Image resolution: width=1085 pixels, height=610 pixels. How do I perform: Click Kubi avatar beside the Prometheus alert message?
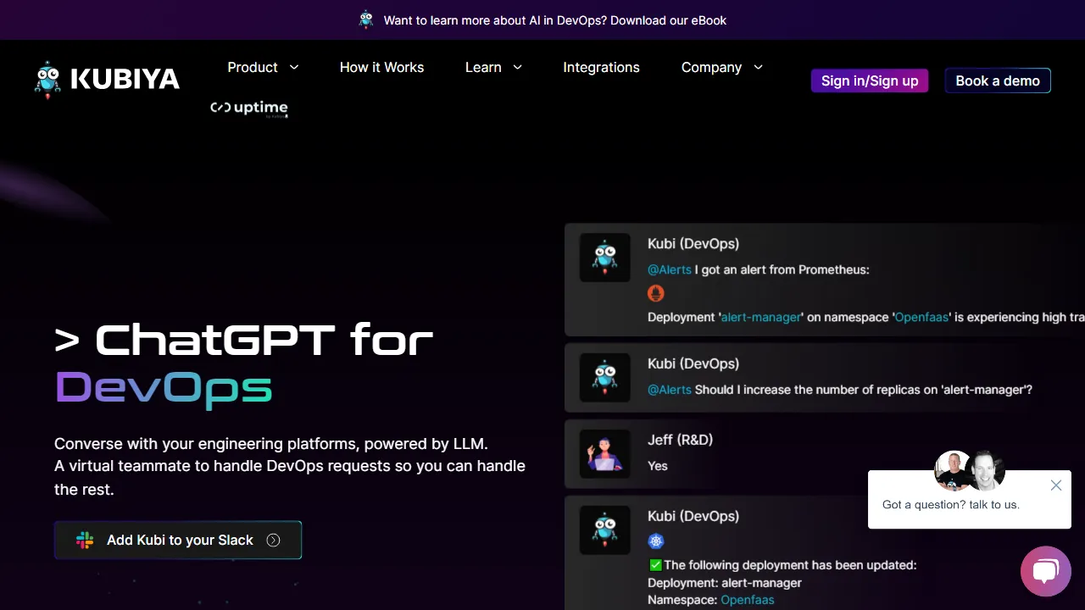[604, 258]
